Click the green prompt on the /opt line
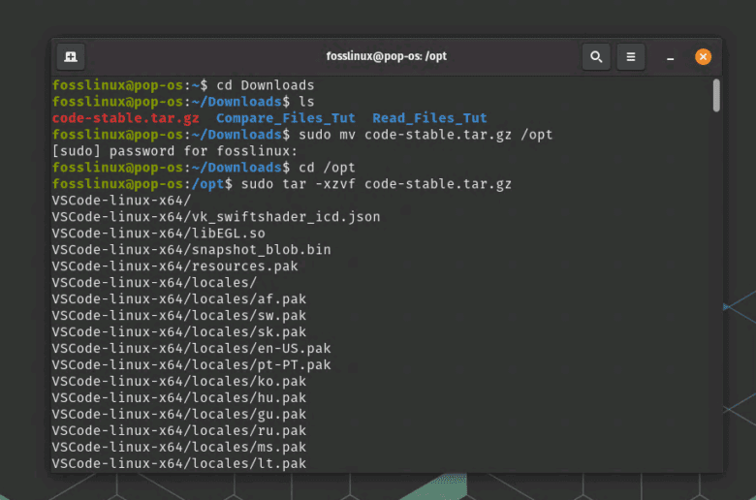 tap(117, 184)
